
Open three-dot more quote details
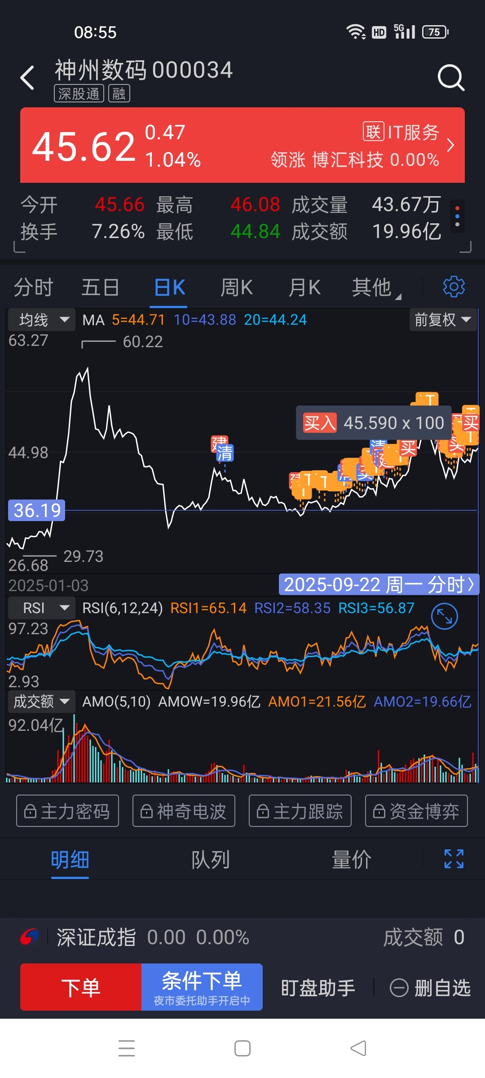[x=457, y=216]
